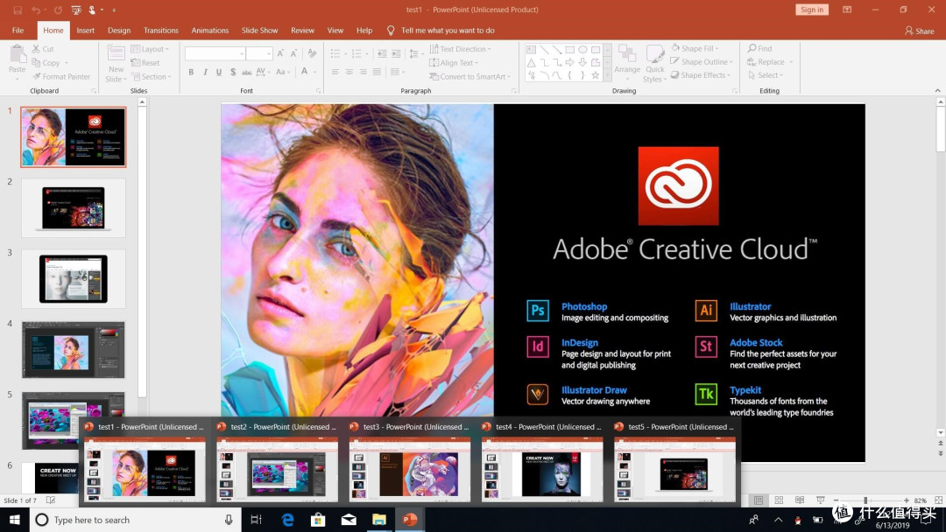
Task: Open the Quick Styles gallery
Action: tap(654, 63)
